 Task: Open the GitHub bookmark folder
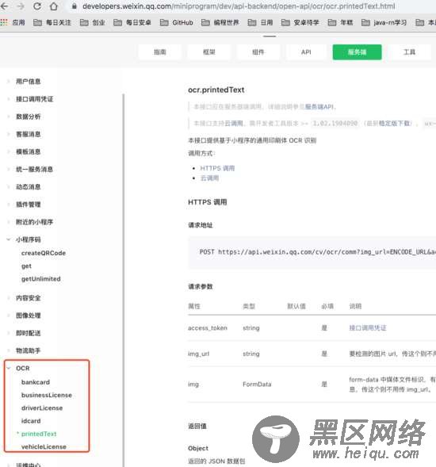tap(176, 22)
